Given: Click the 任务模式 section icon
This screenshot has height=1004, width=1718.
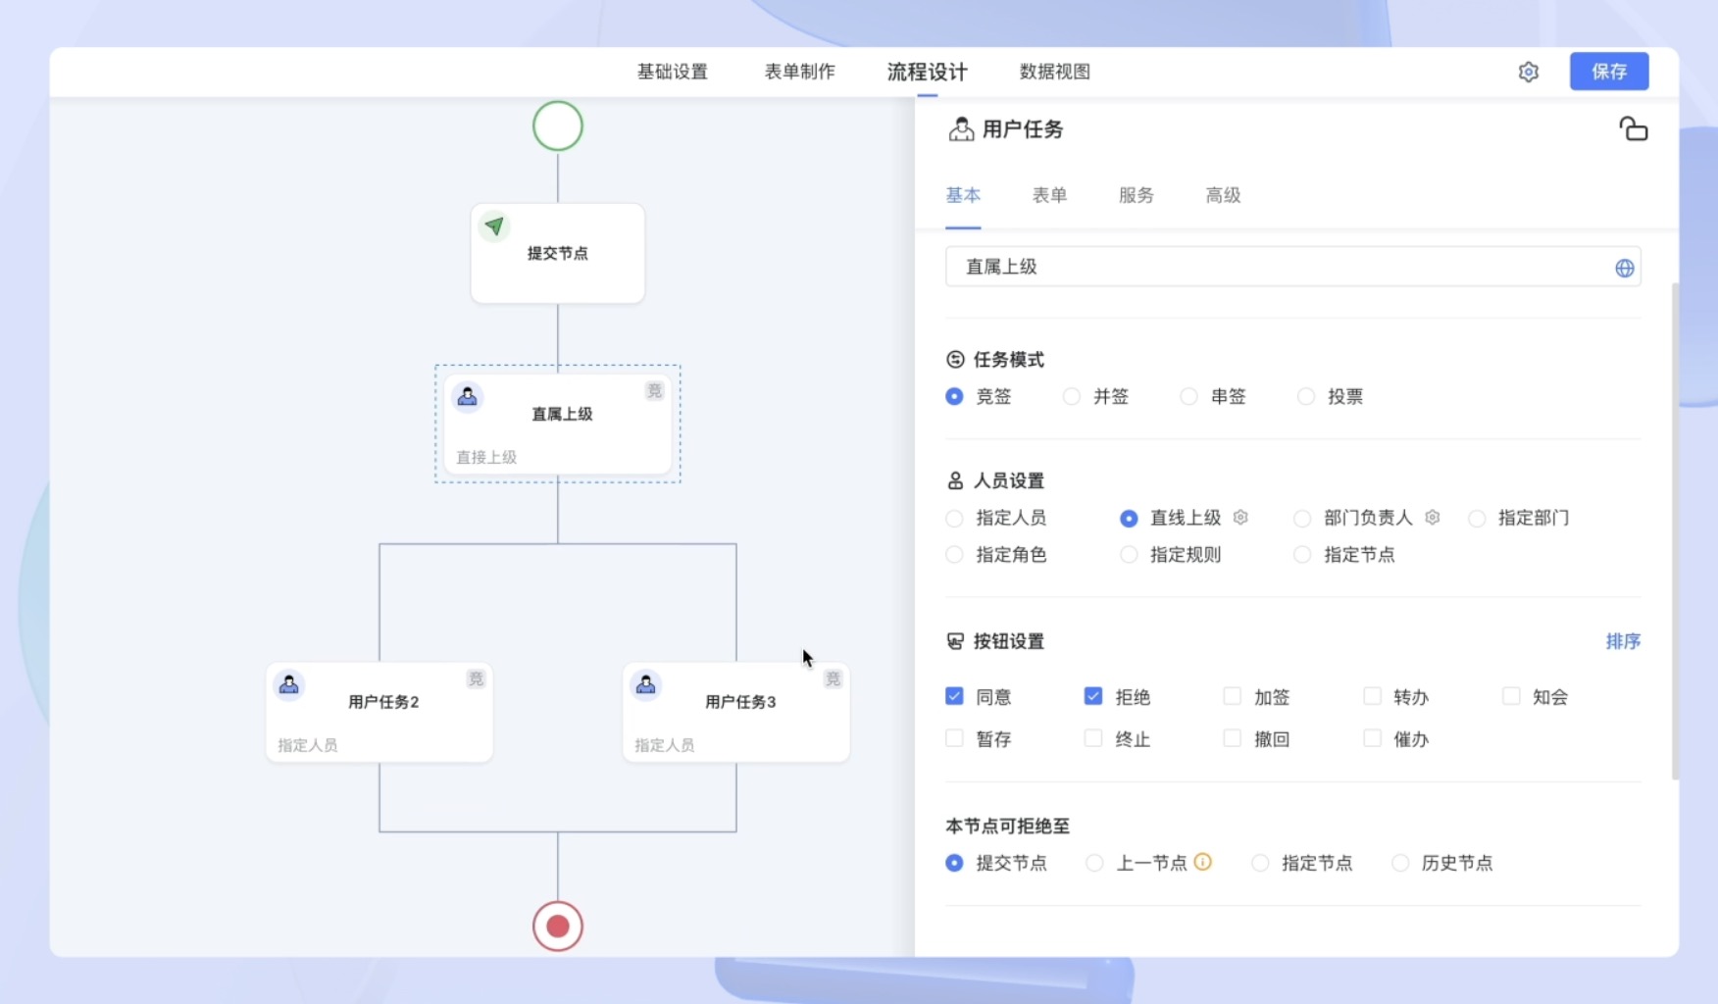Looking at the screenshot, I should 955,360.
